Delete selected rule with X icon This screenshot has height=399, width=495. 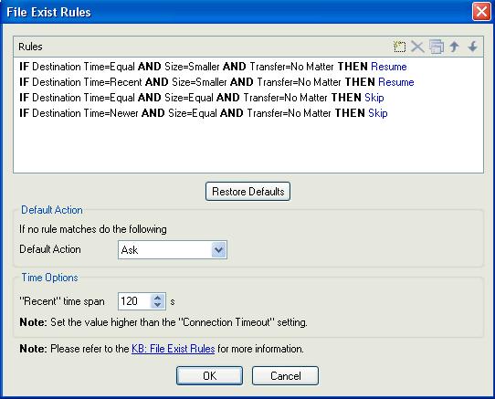417,47
